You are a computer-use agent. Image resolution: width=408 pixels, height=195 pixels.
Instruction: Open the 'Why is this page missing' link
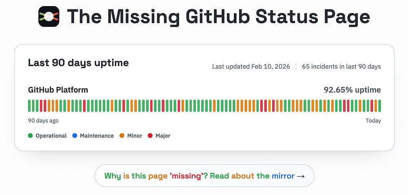coord(204,176)
